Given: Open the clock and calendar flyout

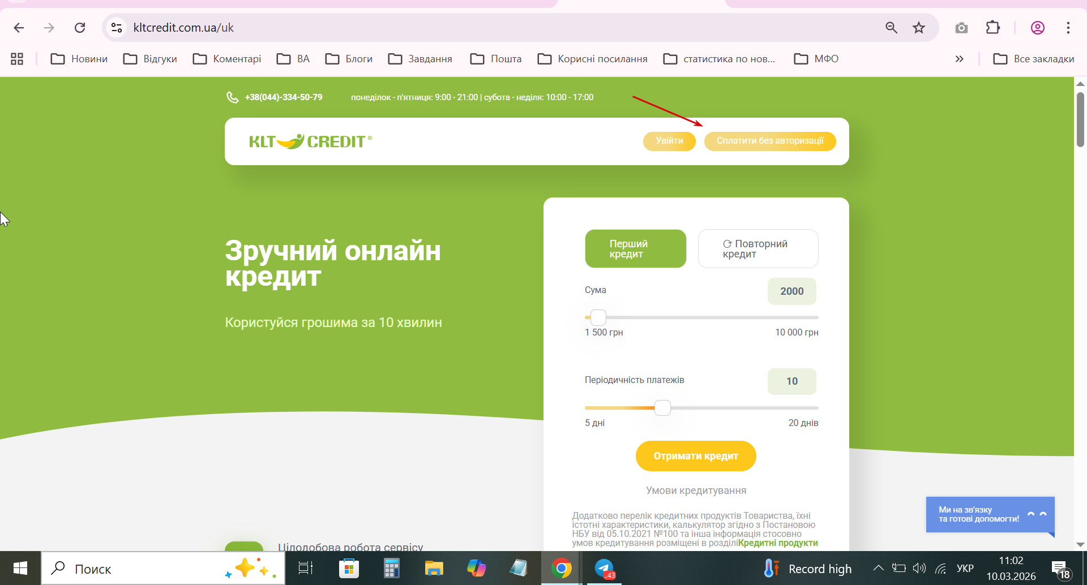Looking at the screenshot, I should click(x=1011, y=568).
